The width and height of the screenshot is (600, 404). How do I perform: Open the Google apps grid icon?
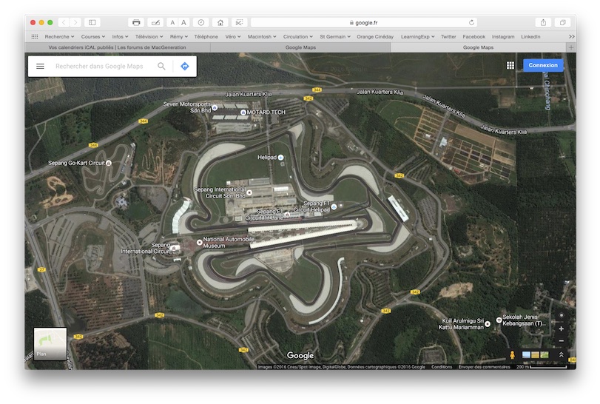pos(510,65)
